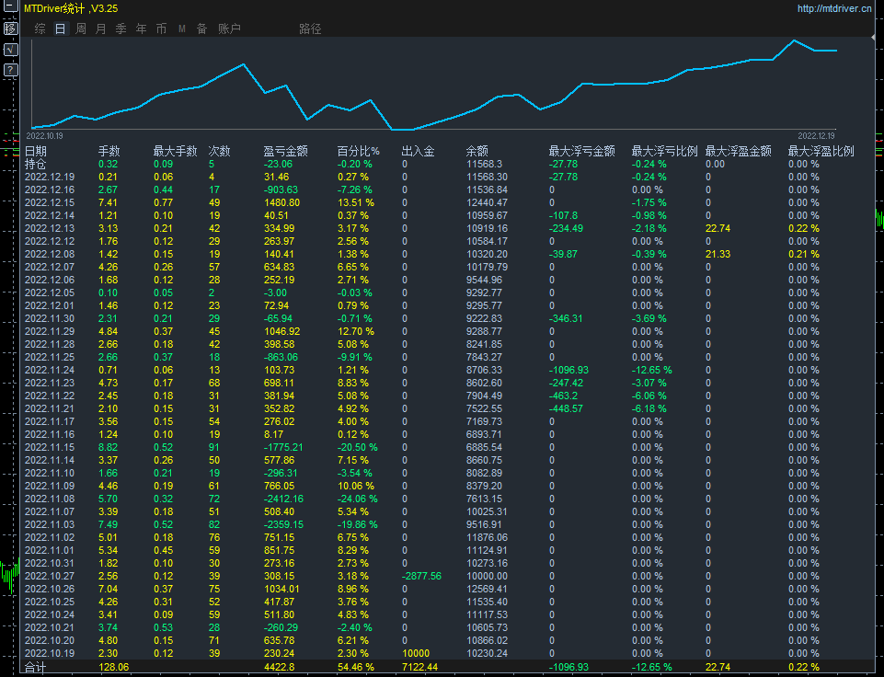
Task: Click percentage 13.51 %
Action: [x=356, y=203]
